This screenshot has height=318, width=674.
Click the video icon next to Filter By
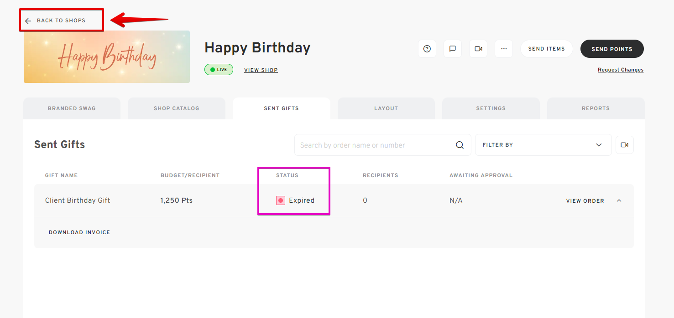tap(625, 145)
